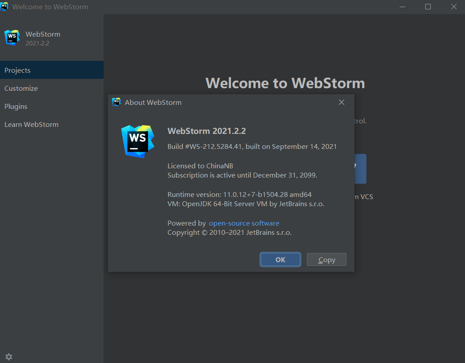This screenshot has width=465, height=363.
Task: Go to the Learn WebStorm tab
Action: coord(52,125)
